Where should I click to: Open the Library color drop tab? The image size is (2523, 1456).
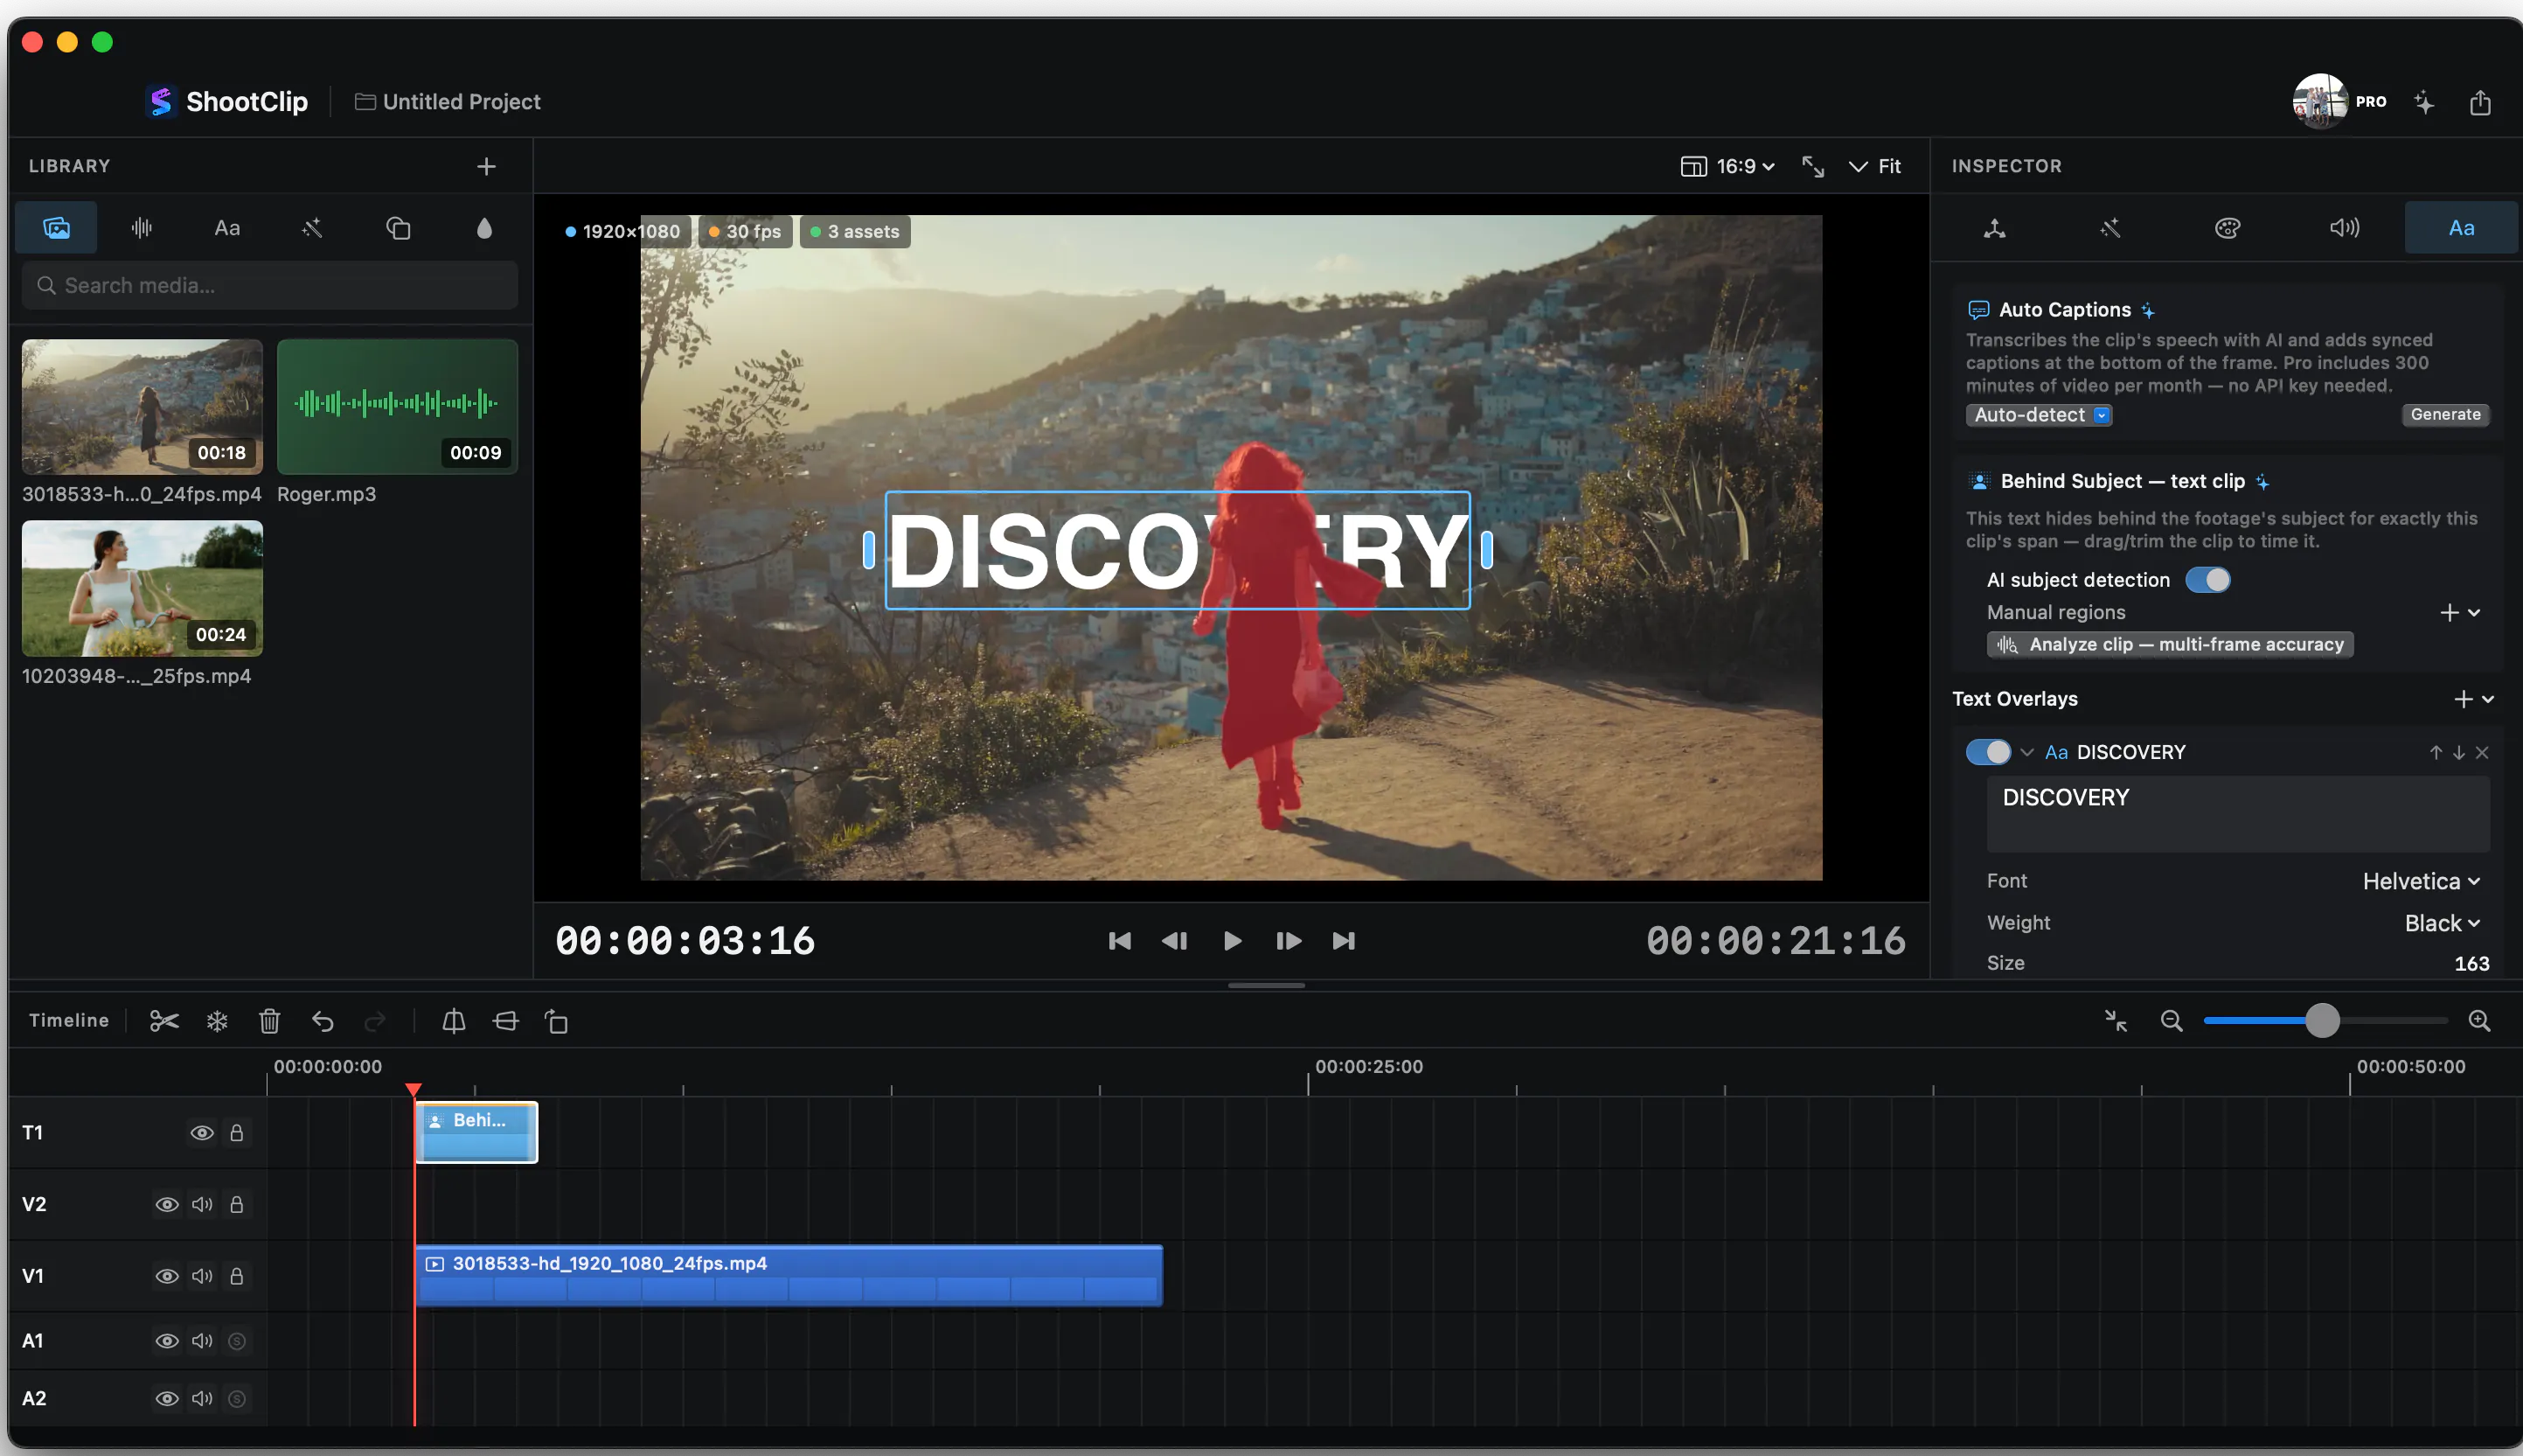(x=483, y=228)
